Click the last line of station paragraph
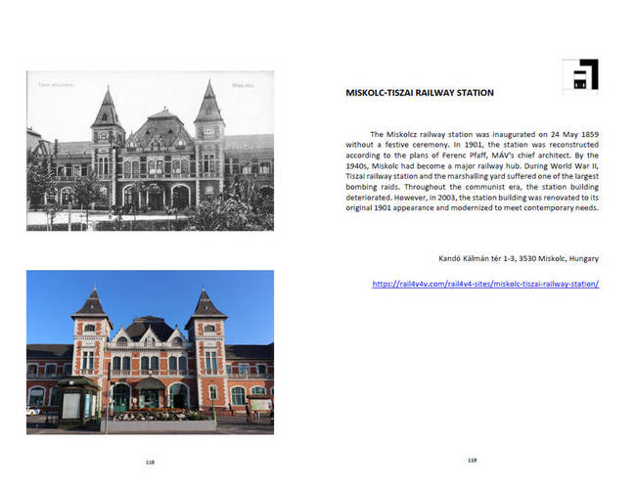 [472, 207]
